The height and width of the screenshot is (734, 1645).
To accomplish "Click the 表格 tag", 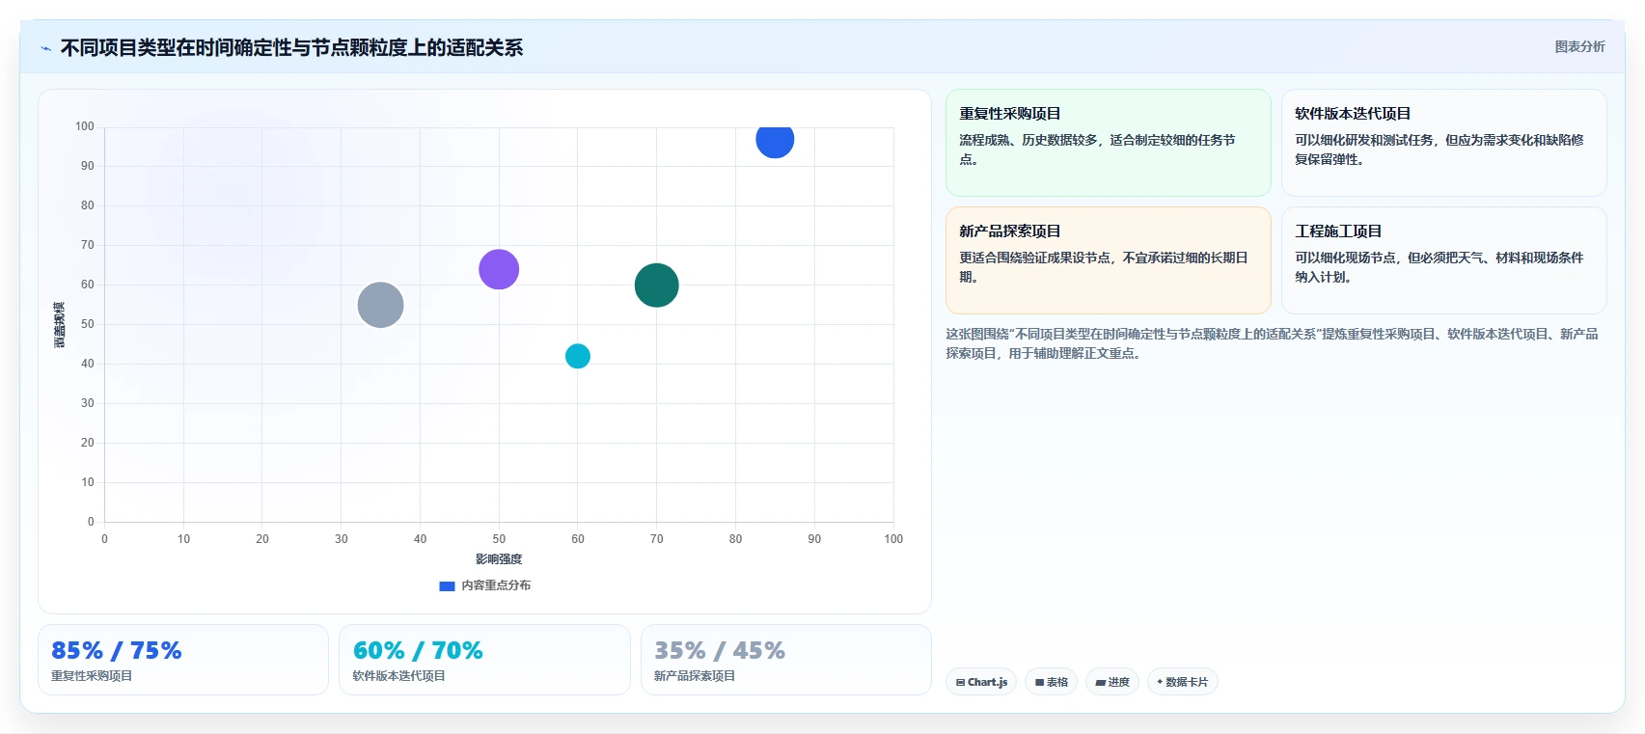I will pos(1052,682).
